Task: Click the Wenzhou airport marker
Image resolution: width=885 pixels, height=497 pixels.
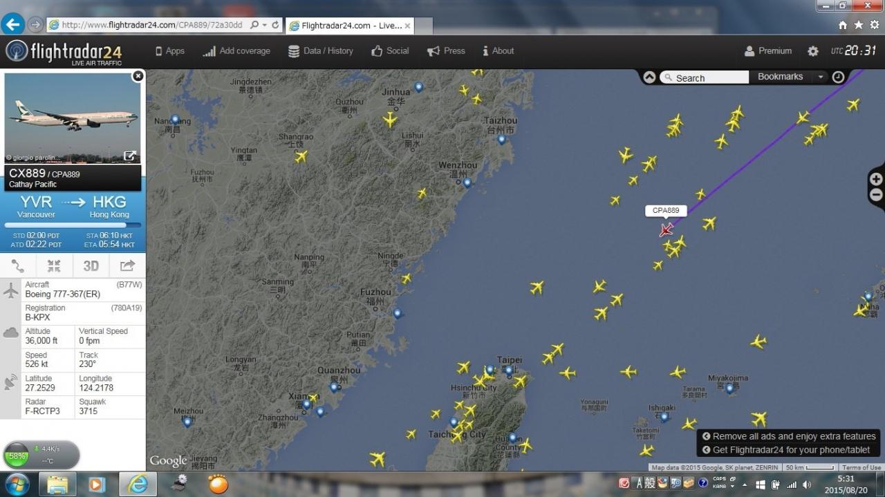Action: pos(467,182)
